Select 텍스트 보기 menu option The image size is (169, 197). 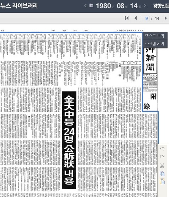point(155,36)
